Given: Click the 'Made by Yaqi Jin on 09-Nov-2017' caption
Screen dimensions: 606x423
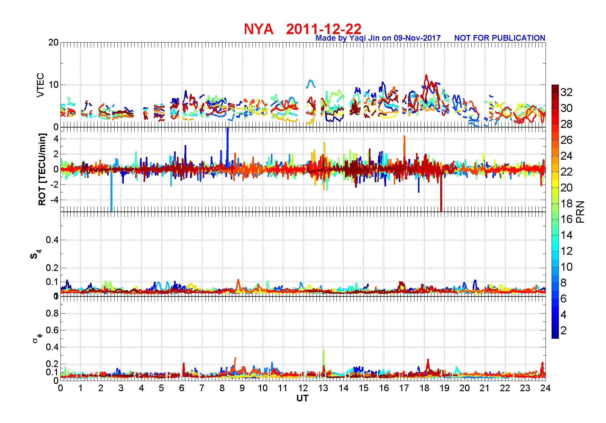Looking at the screenshot, I should tap(378, 38).
